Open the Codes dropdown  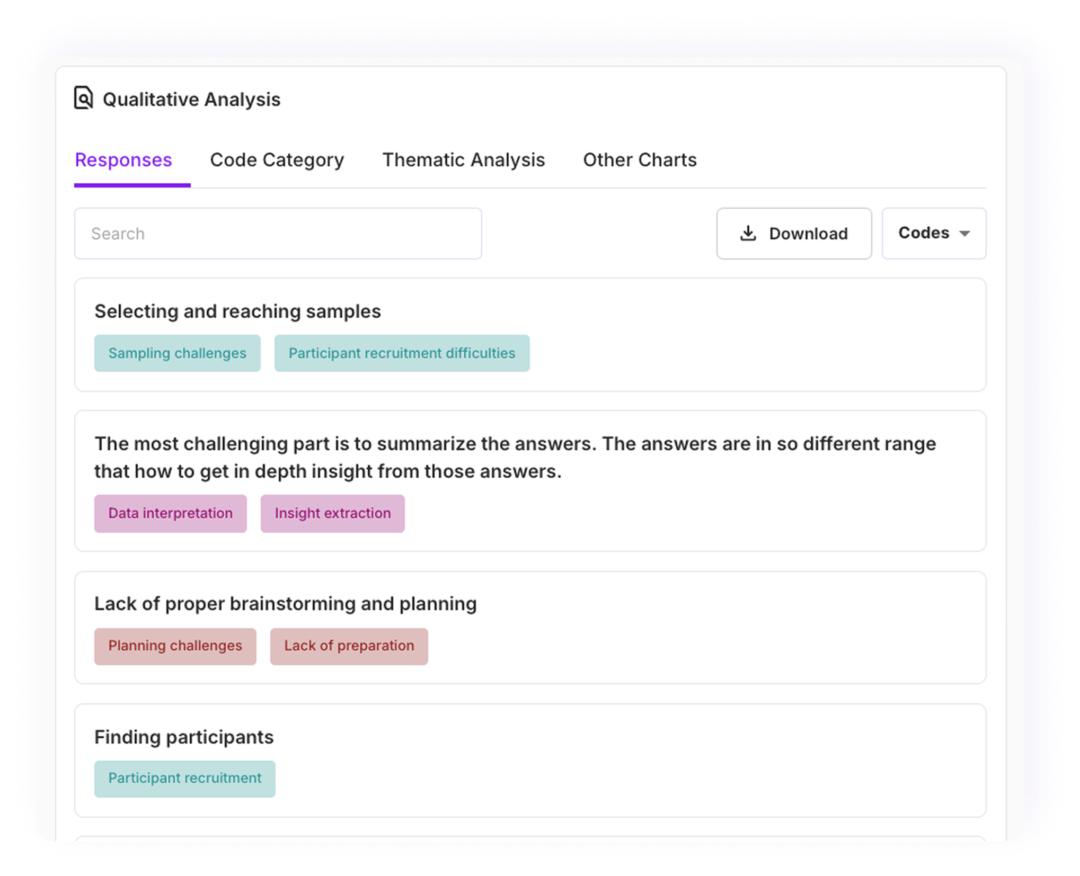click(x=933, y=234)
